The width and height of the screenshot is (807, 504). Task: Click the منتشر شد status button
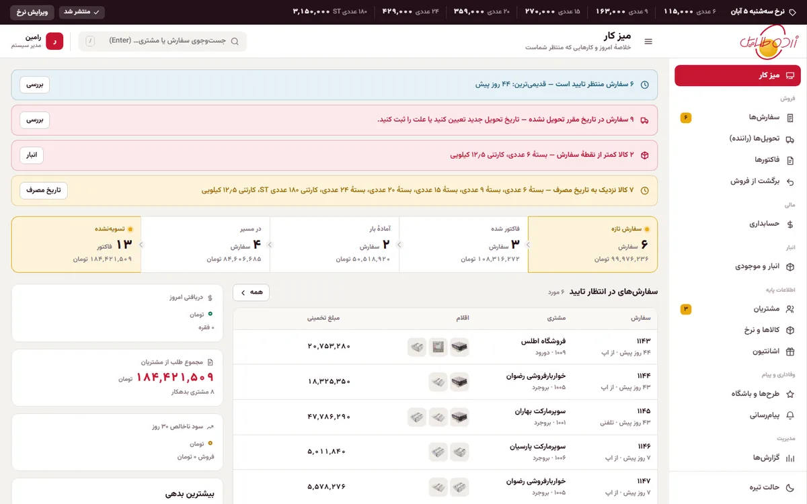(81, 12)
